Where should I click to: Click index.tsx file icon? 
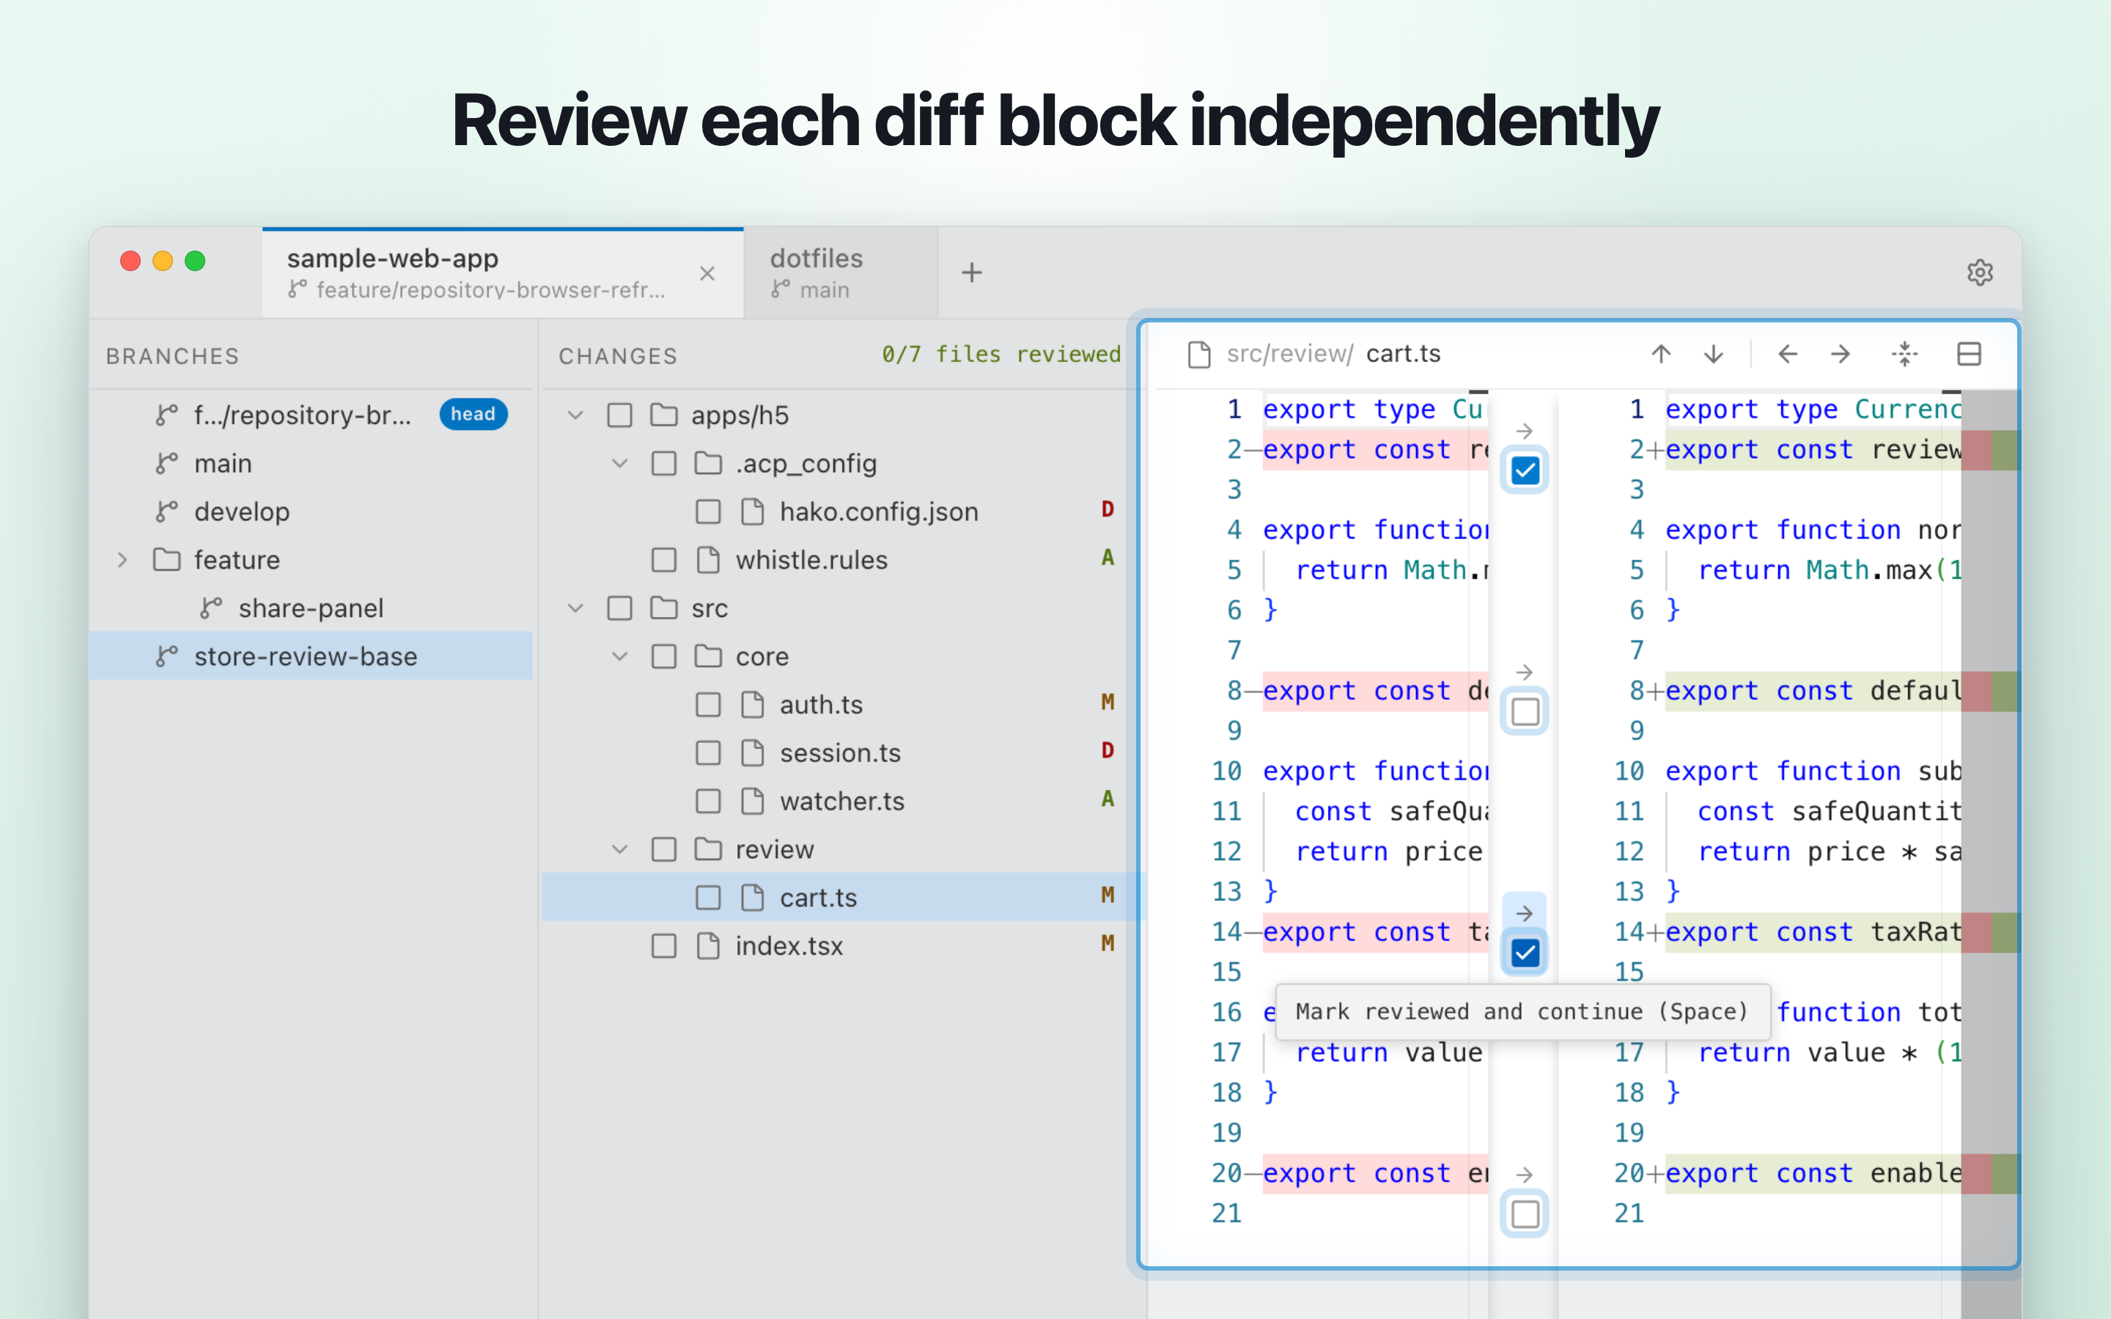coord(708,945)
